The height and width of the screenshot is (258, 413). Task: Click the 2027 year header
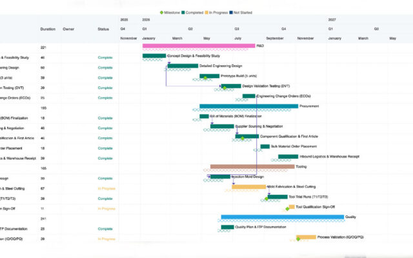332,20
